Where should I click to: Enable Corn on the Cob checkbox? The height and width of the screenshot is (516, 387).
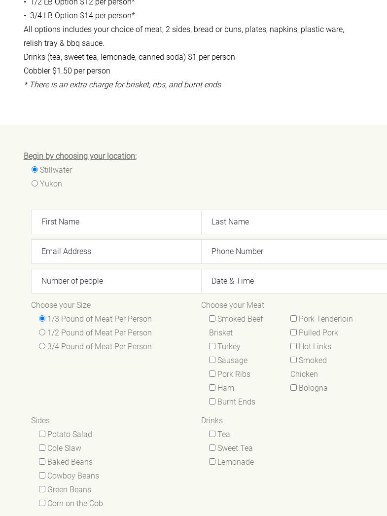point(42,503)
